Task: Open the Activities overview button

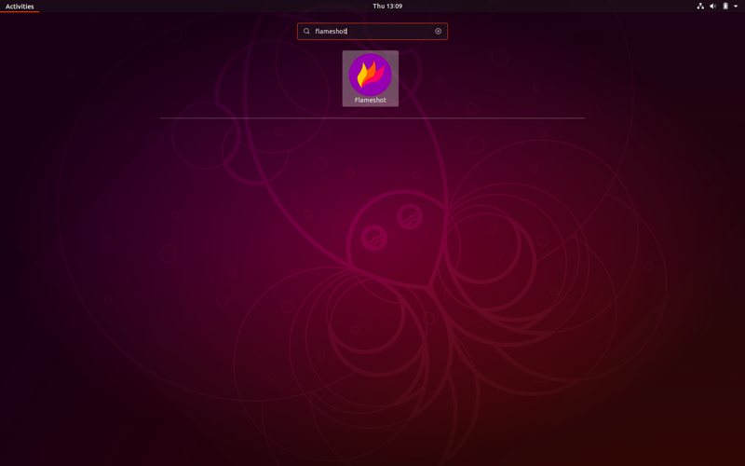Action: click(x=20, y=7)
